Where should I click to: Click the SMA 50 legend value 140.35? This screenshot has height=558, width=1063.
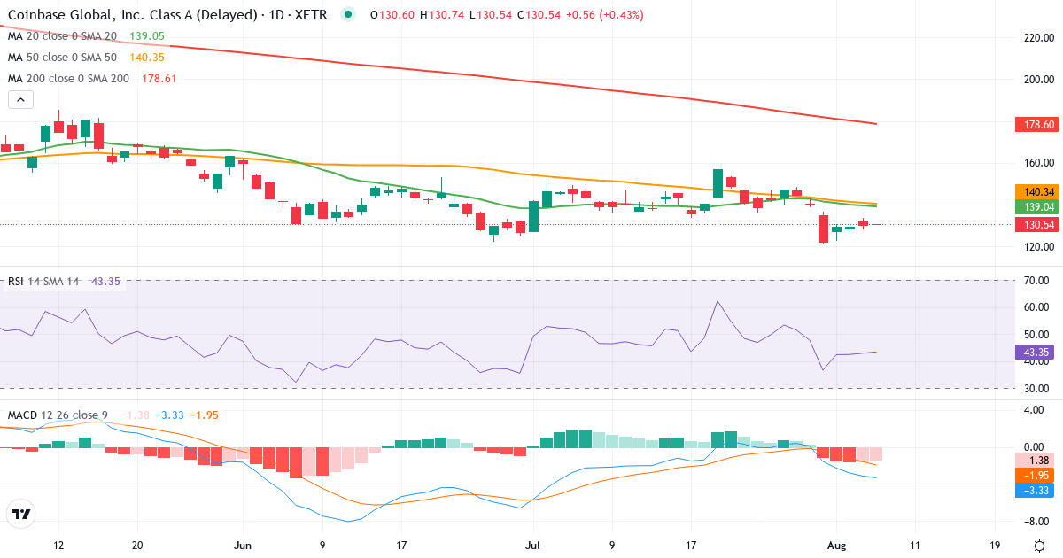(147, 58)
